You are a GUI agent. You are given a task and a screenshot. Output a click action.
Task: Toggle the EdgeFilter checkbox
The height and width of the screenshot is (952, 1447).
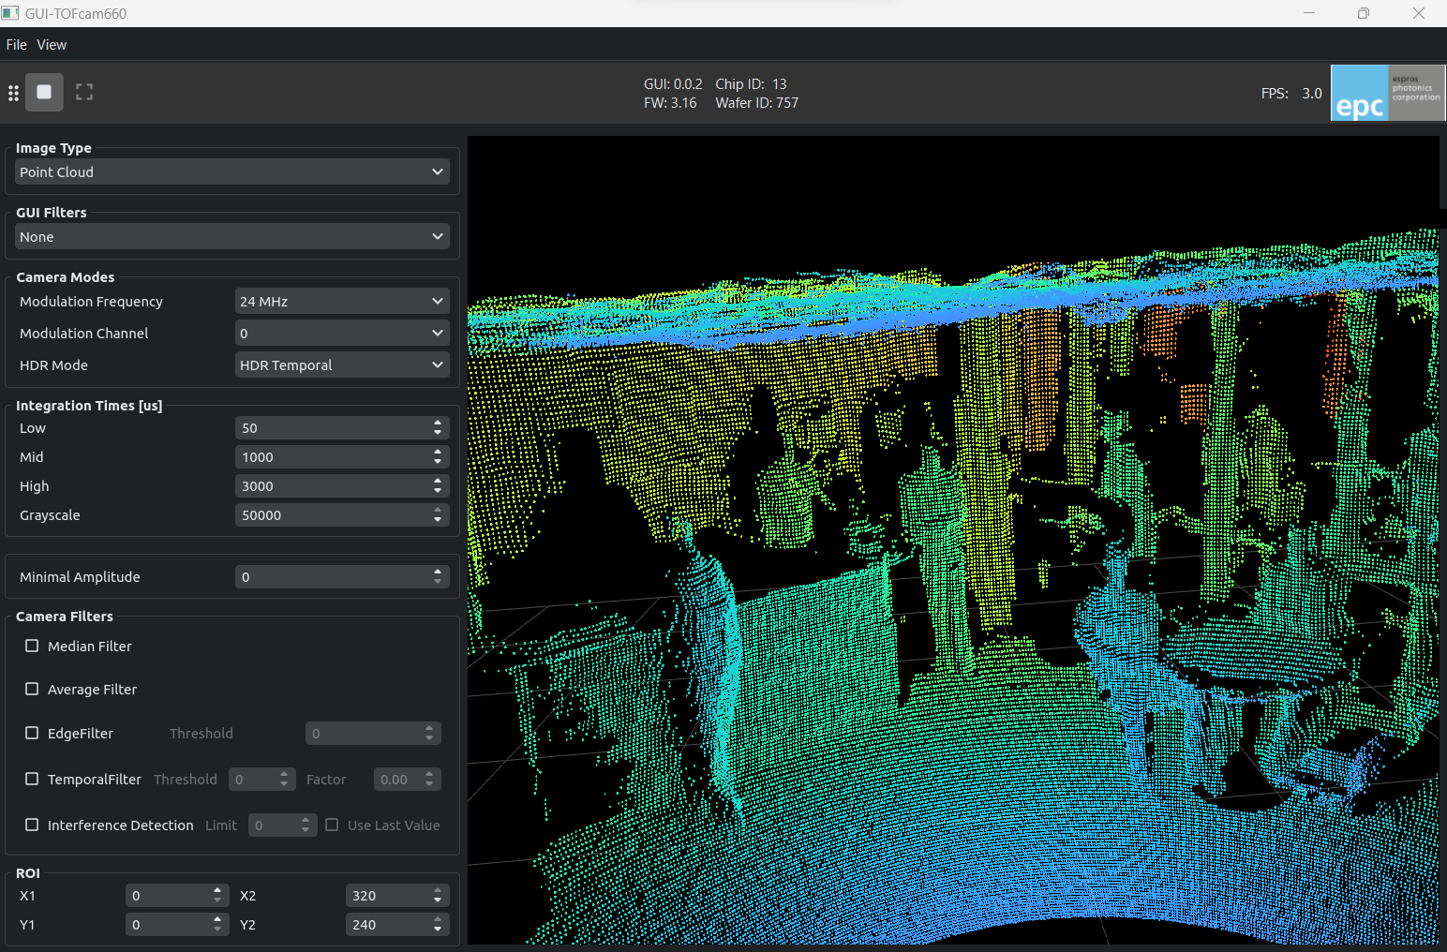[x=32, y=734]
